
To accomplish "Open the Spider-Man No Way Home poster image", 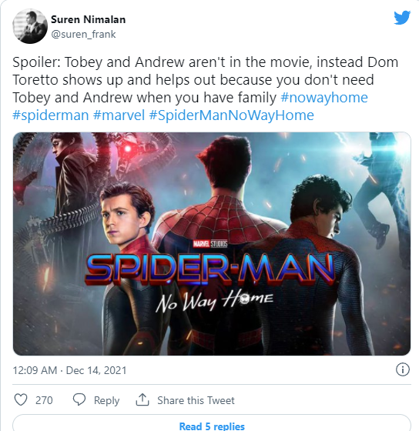I will pyautogui.click(x=212, y=244).
